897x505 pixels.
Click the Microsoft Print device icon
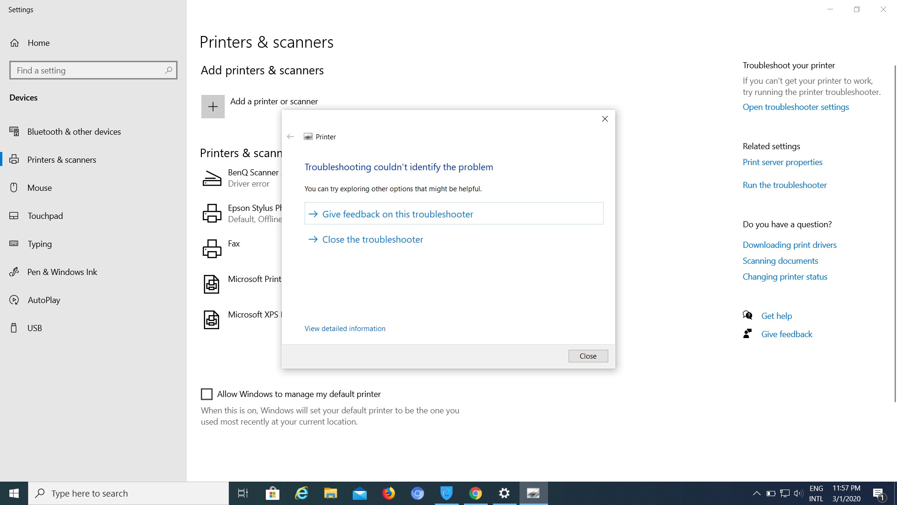click(211, 284)
